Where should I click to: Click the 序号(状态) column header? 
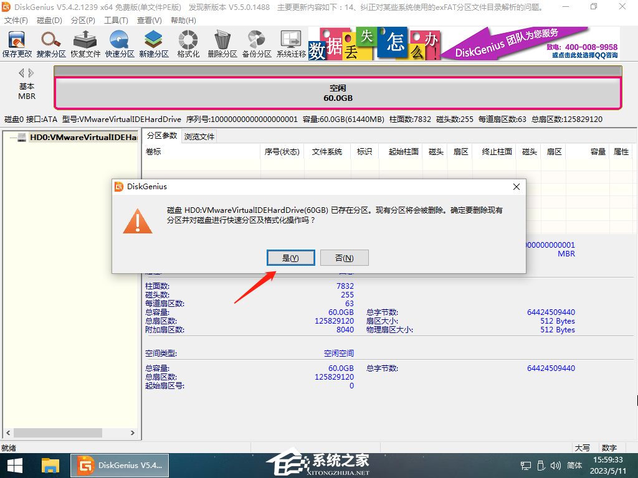(282, 152)
